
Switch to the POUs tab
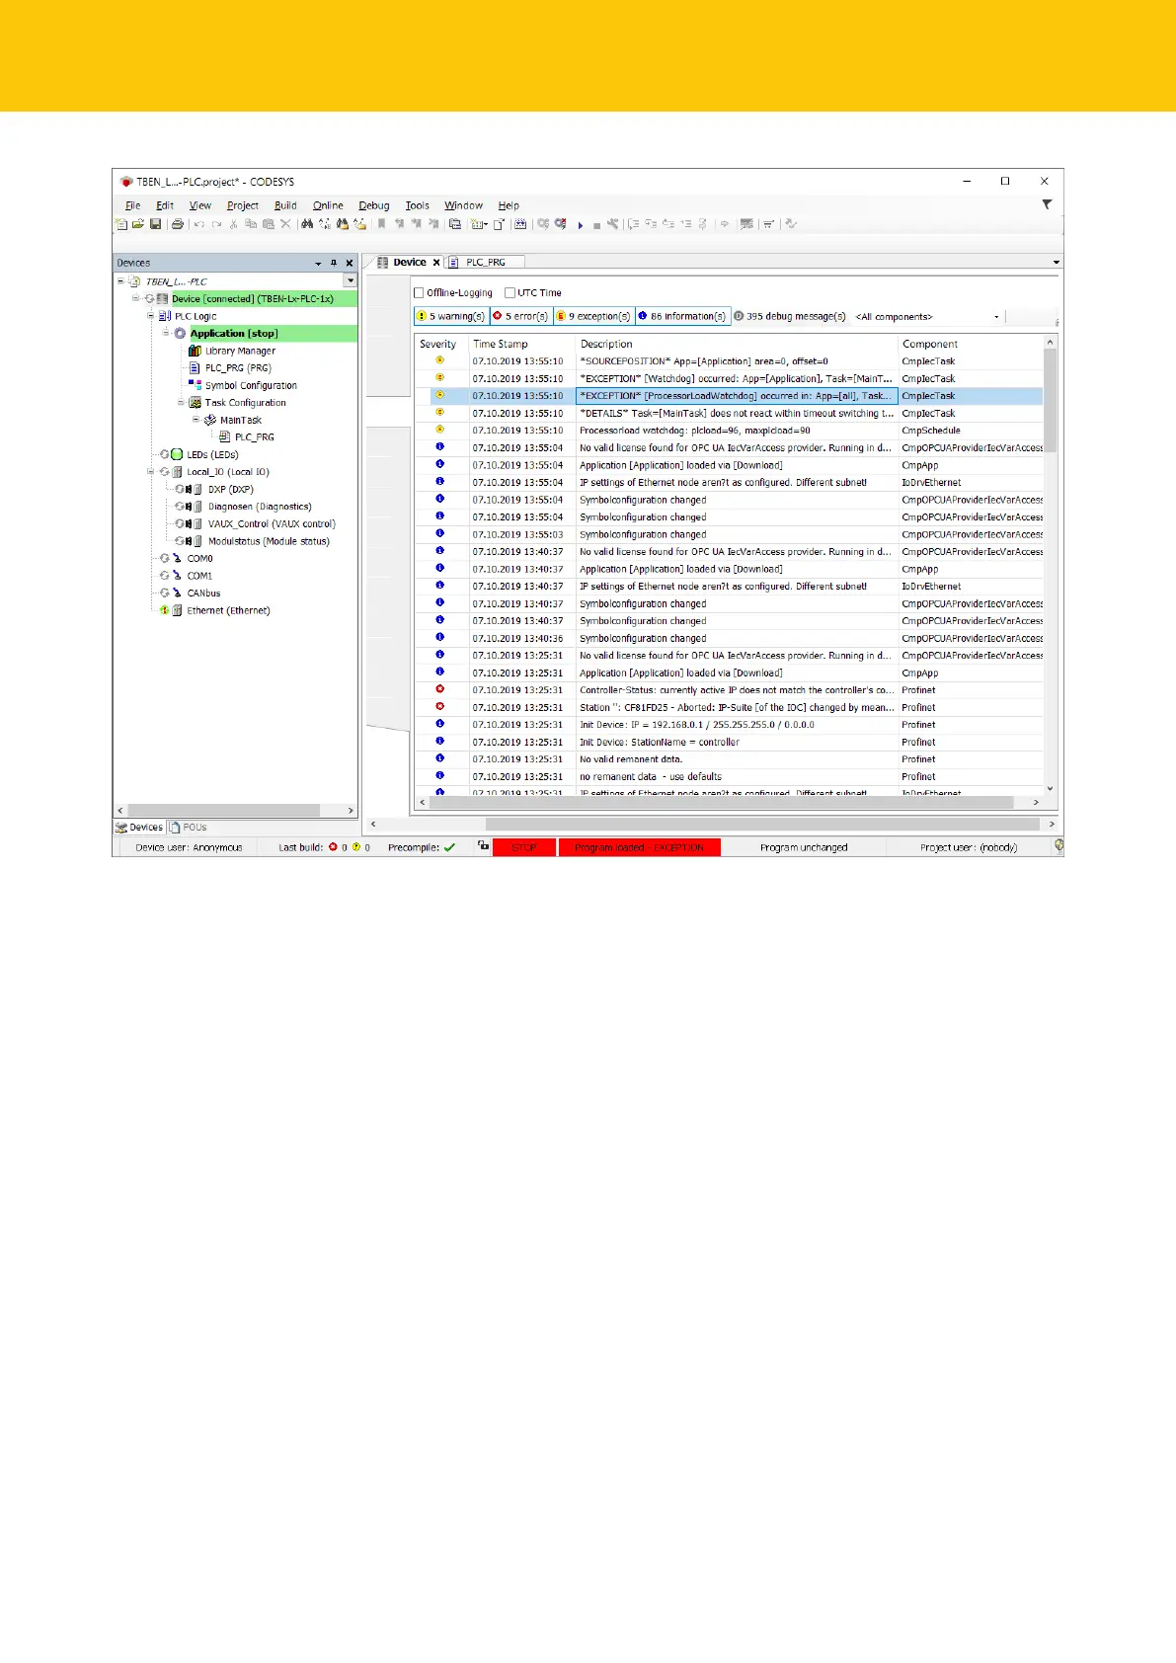188,828
